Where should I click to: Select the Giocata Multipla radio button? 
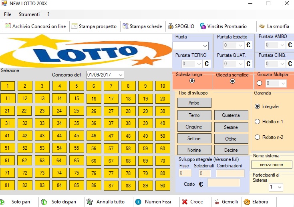[x=259, y=83]
